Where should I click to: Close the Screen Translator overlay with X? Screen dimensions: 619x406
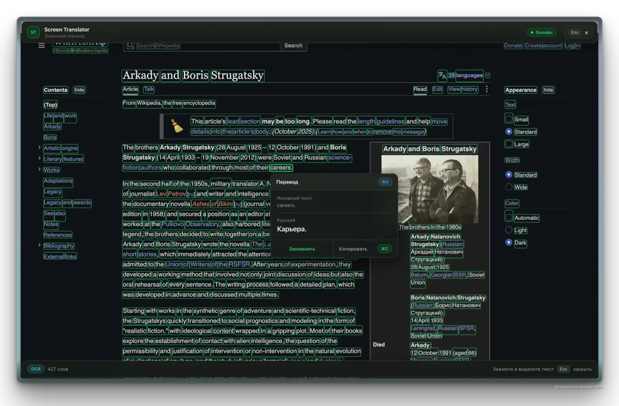coord(587,33)
